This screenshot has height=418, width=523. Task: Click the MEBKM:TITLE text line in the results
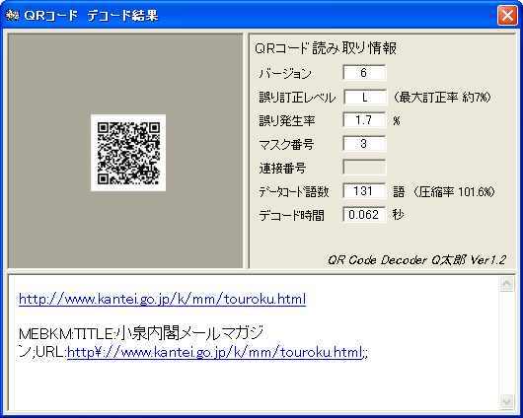[141, 333]
